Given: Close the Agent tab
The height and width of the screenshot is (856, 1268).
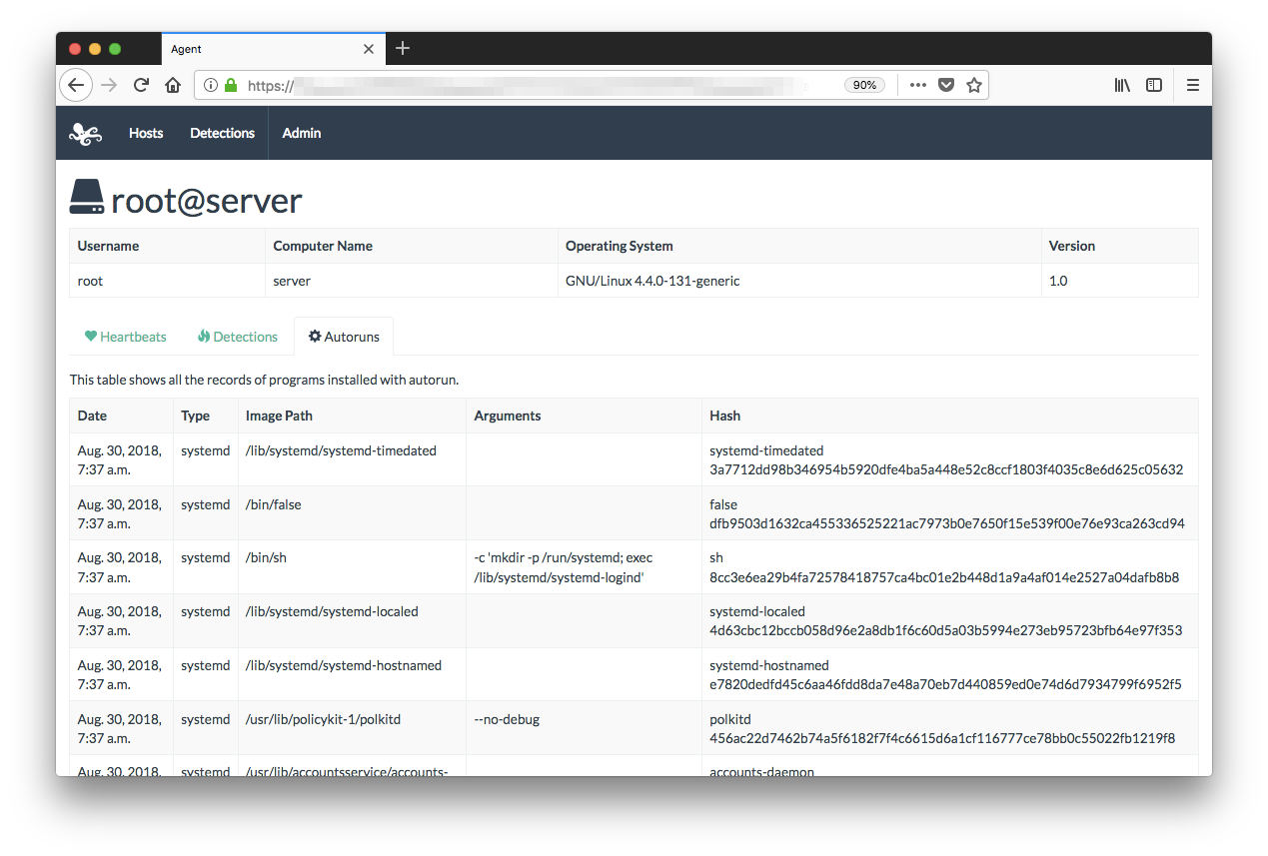Looking at the screenshot, I should click(369, 49).
